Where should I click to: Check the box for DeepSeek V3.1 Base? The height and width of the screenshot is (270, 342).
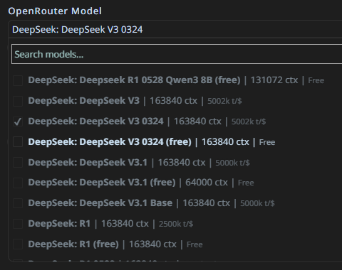point(18,203)
